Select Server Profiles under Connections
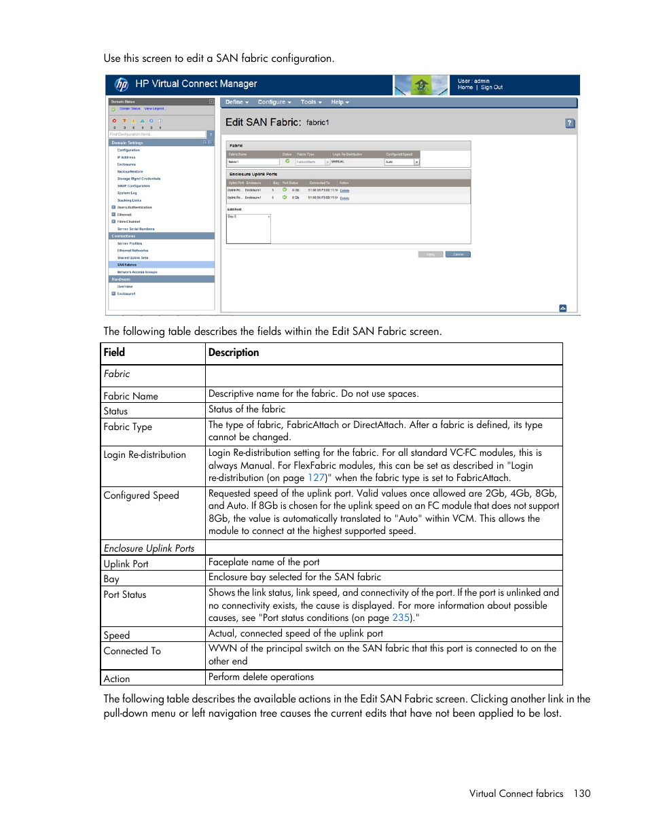Image resolution: width=648 pixels, height=839 pixels. [x=130, y=243]
